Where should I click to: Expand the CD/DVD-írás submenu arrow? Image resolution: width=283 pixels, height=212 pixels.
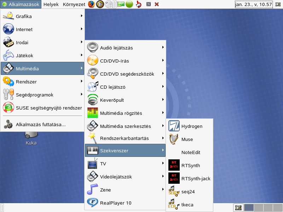pos(163,60)
